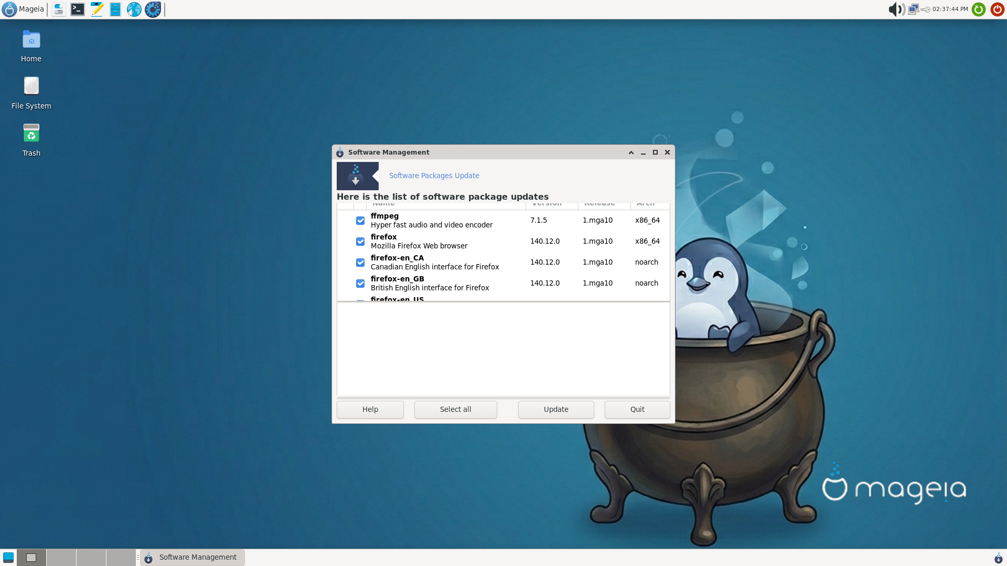Click the Software Packages Update header link

434,176
